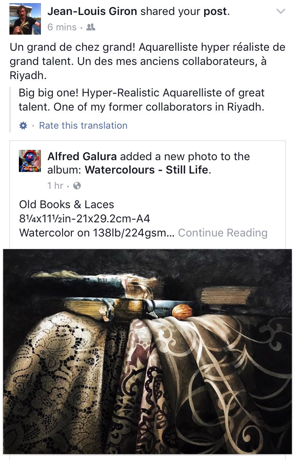Tap the public globe icon next to 1 hr
295x460 pixels.
pos(77,186)
